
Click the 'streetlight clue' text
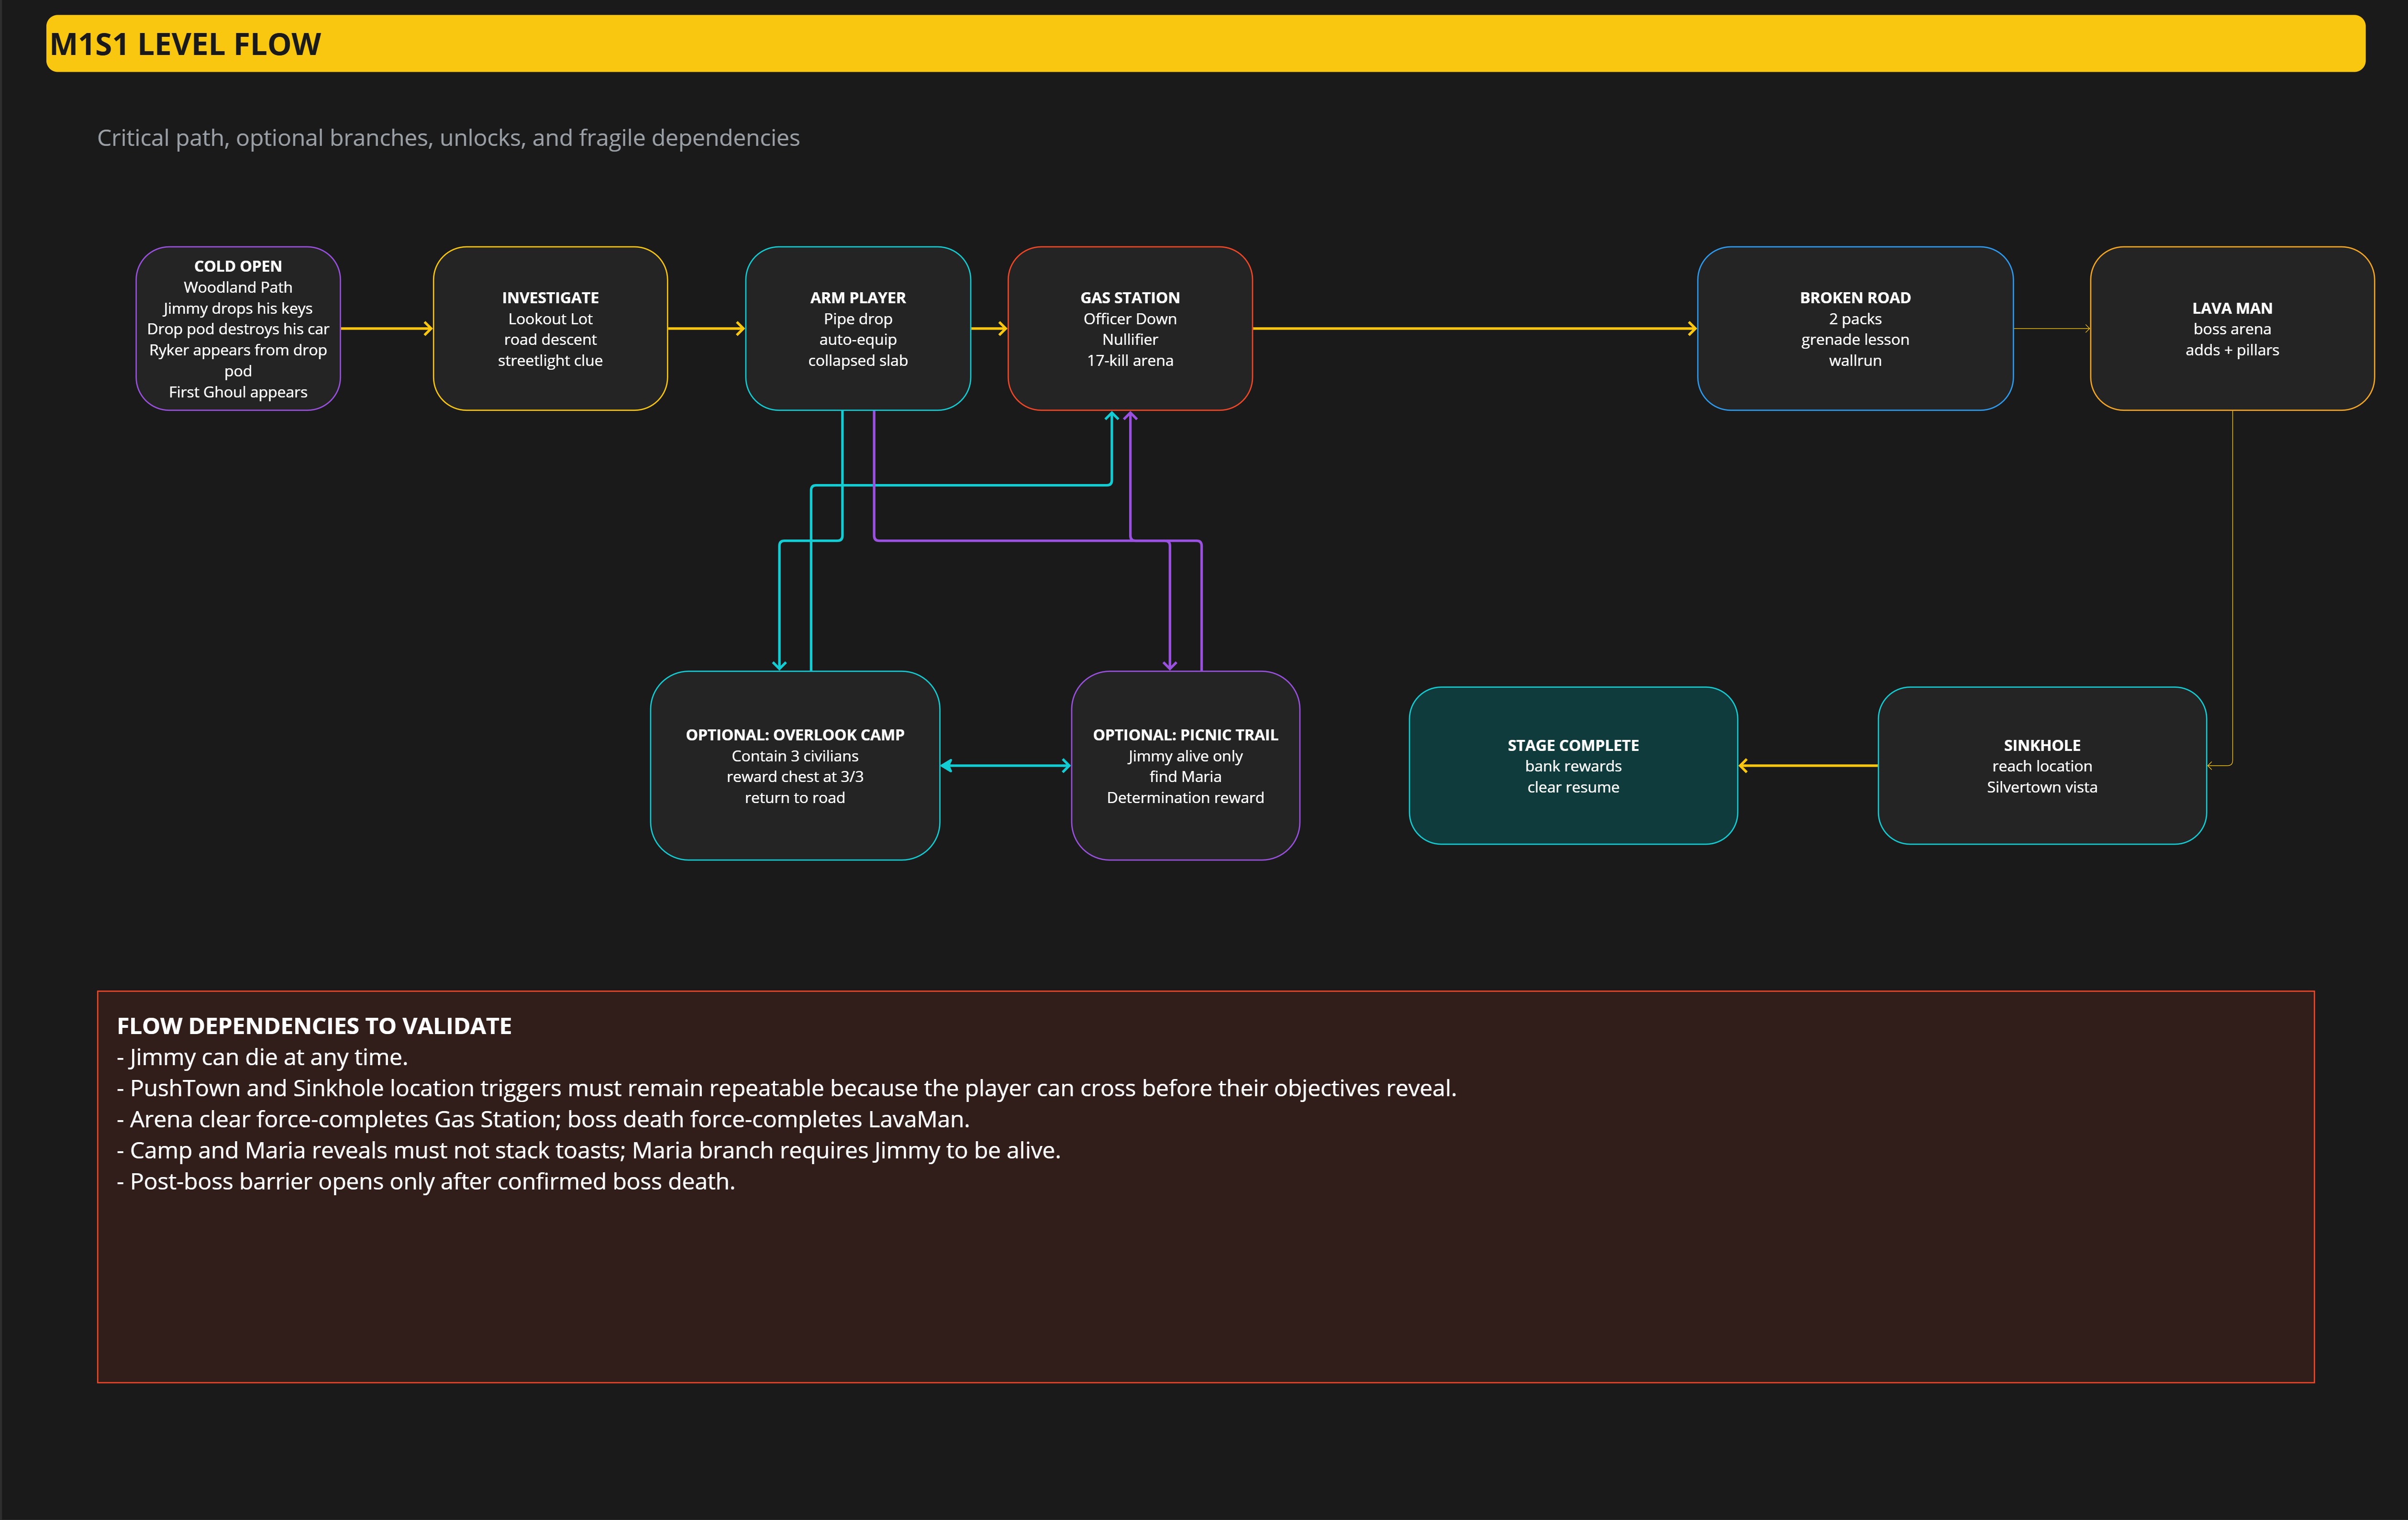click(x=550, y=360)
